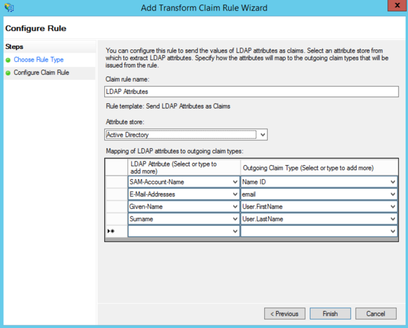Viewport: 408px width, 328px height.
Task: Select the Configure Claim Rule step
Action: tap(41, 72)
